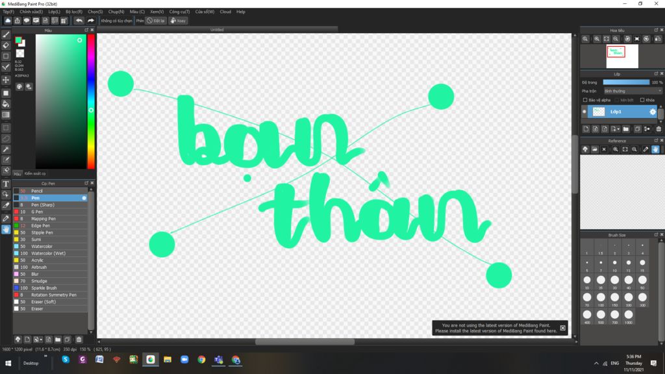Select the Gradient tool
665x374 pixels.
tap(6, 114)
